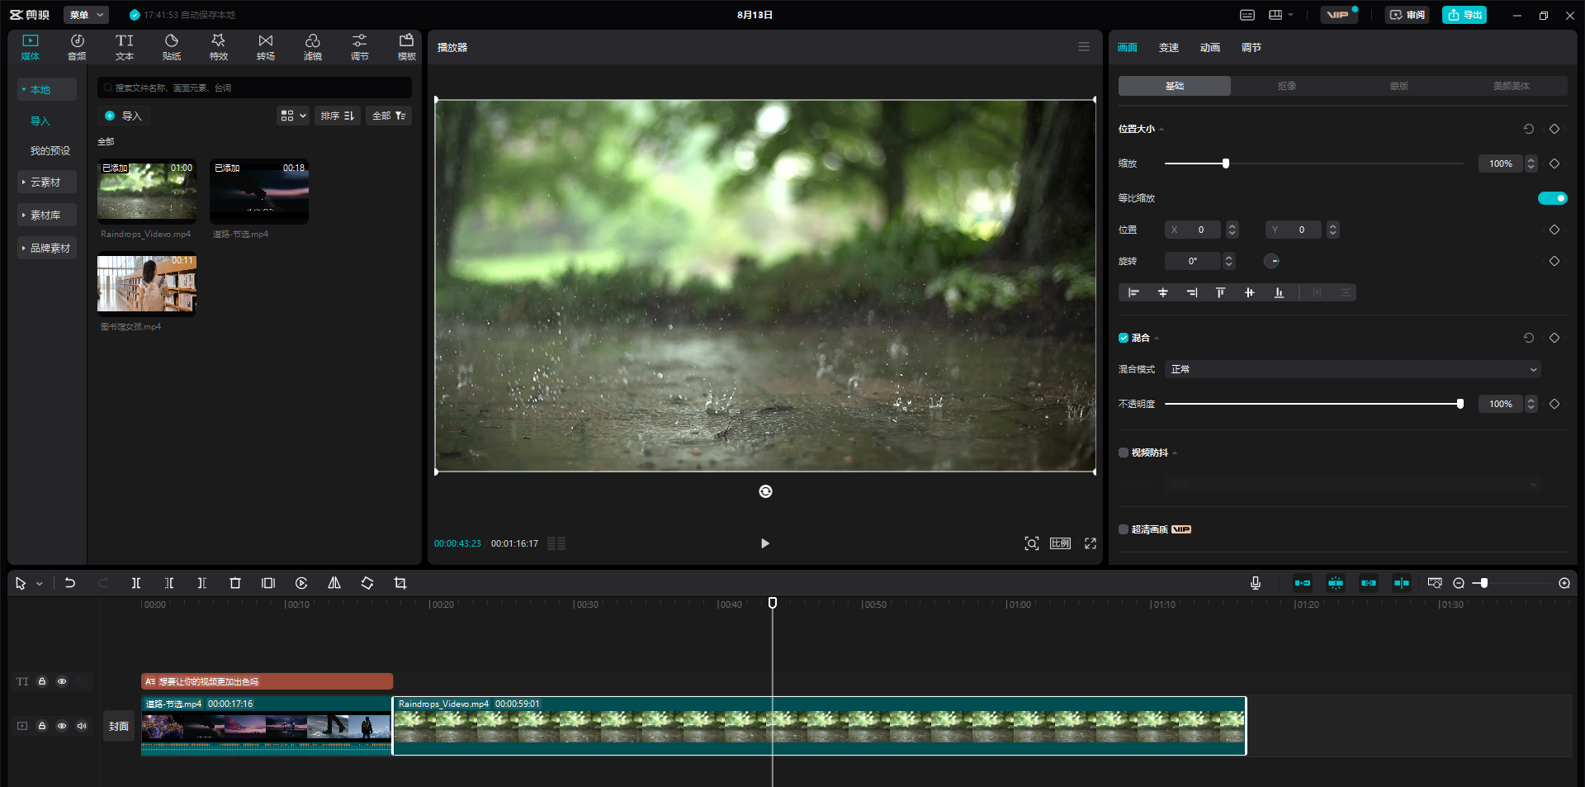The width and height of the screenshot is (1585, 787).
Task: Open keyboard shortcuts icon in title bar
Action: pyautogui.click(x=1247, y=15)
